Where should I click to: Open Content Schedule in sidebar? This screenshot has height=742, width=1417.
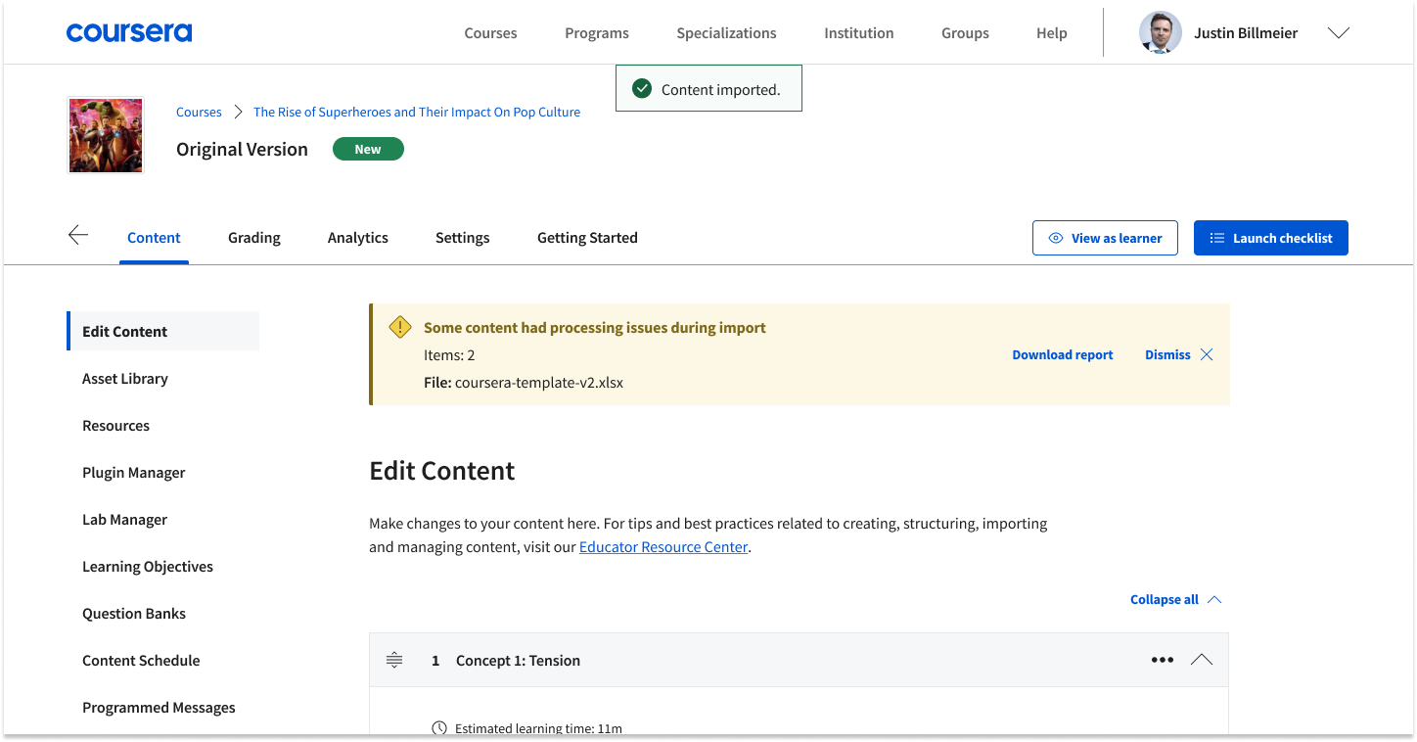pyautogui.click(x=141, y=661)
